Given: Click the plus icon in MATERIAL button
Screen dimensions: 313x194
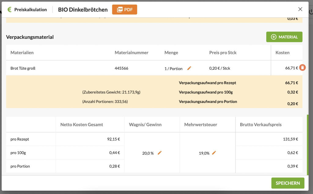Looking at the screenshot, I should click(274, 37).
